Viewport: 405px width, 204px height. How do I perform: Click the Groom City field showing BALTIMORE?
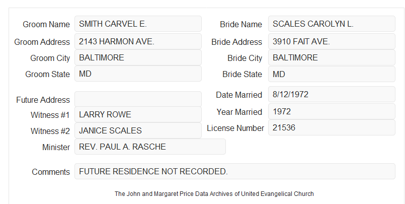[138, 57]
